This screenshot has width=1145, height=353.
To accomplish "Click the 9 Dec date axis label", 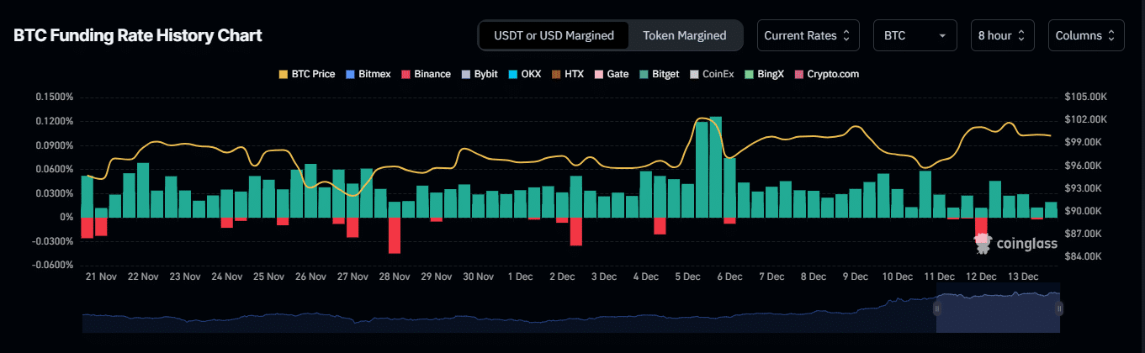I will pyautogui.click(x=855, y=276).
